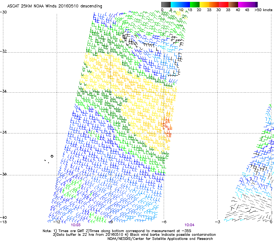Click the cyan-to-blue 5-15 knots legend segment
Image resolution: width=274 pixels, height=241 pixels.
click(x=180, y=4)
